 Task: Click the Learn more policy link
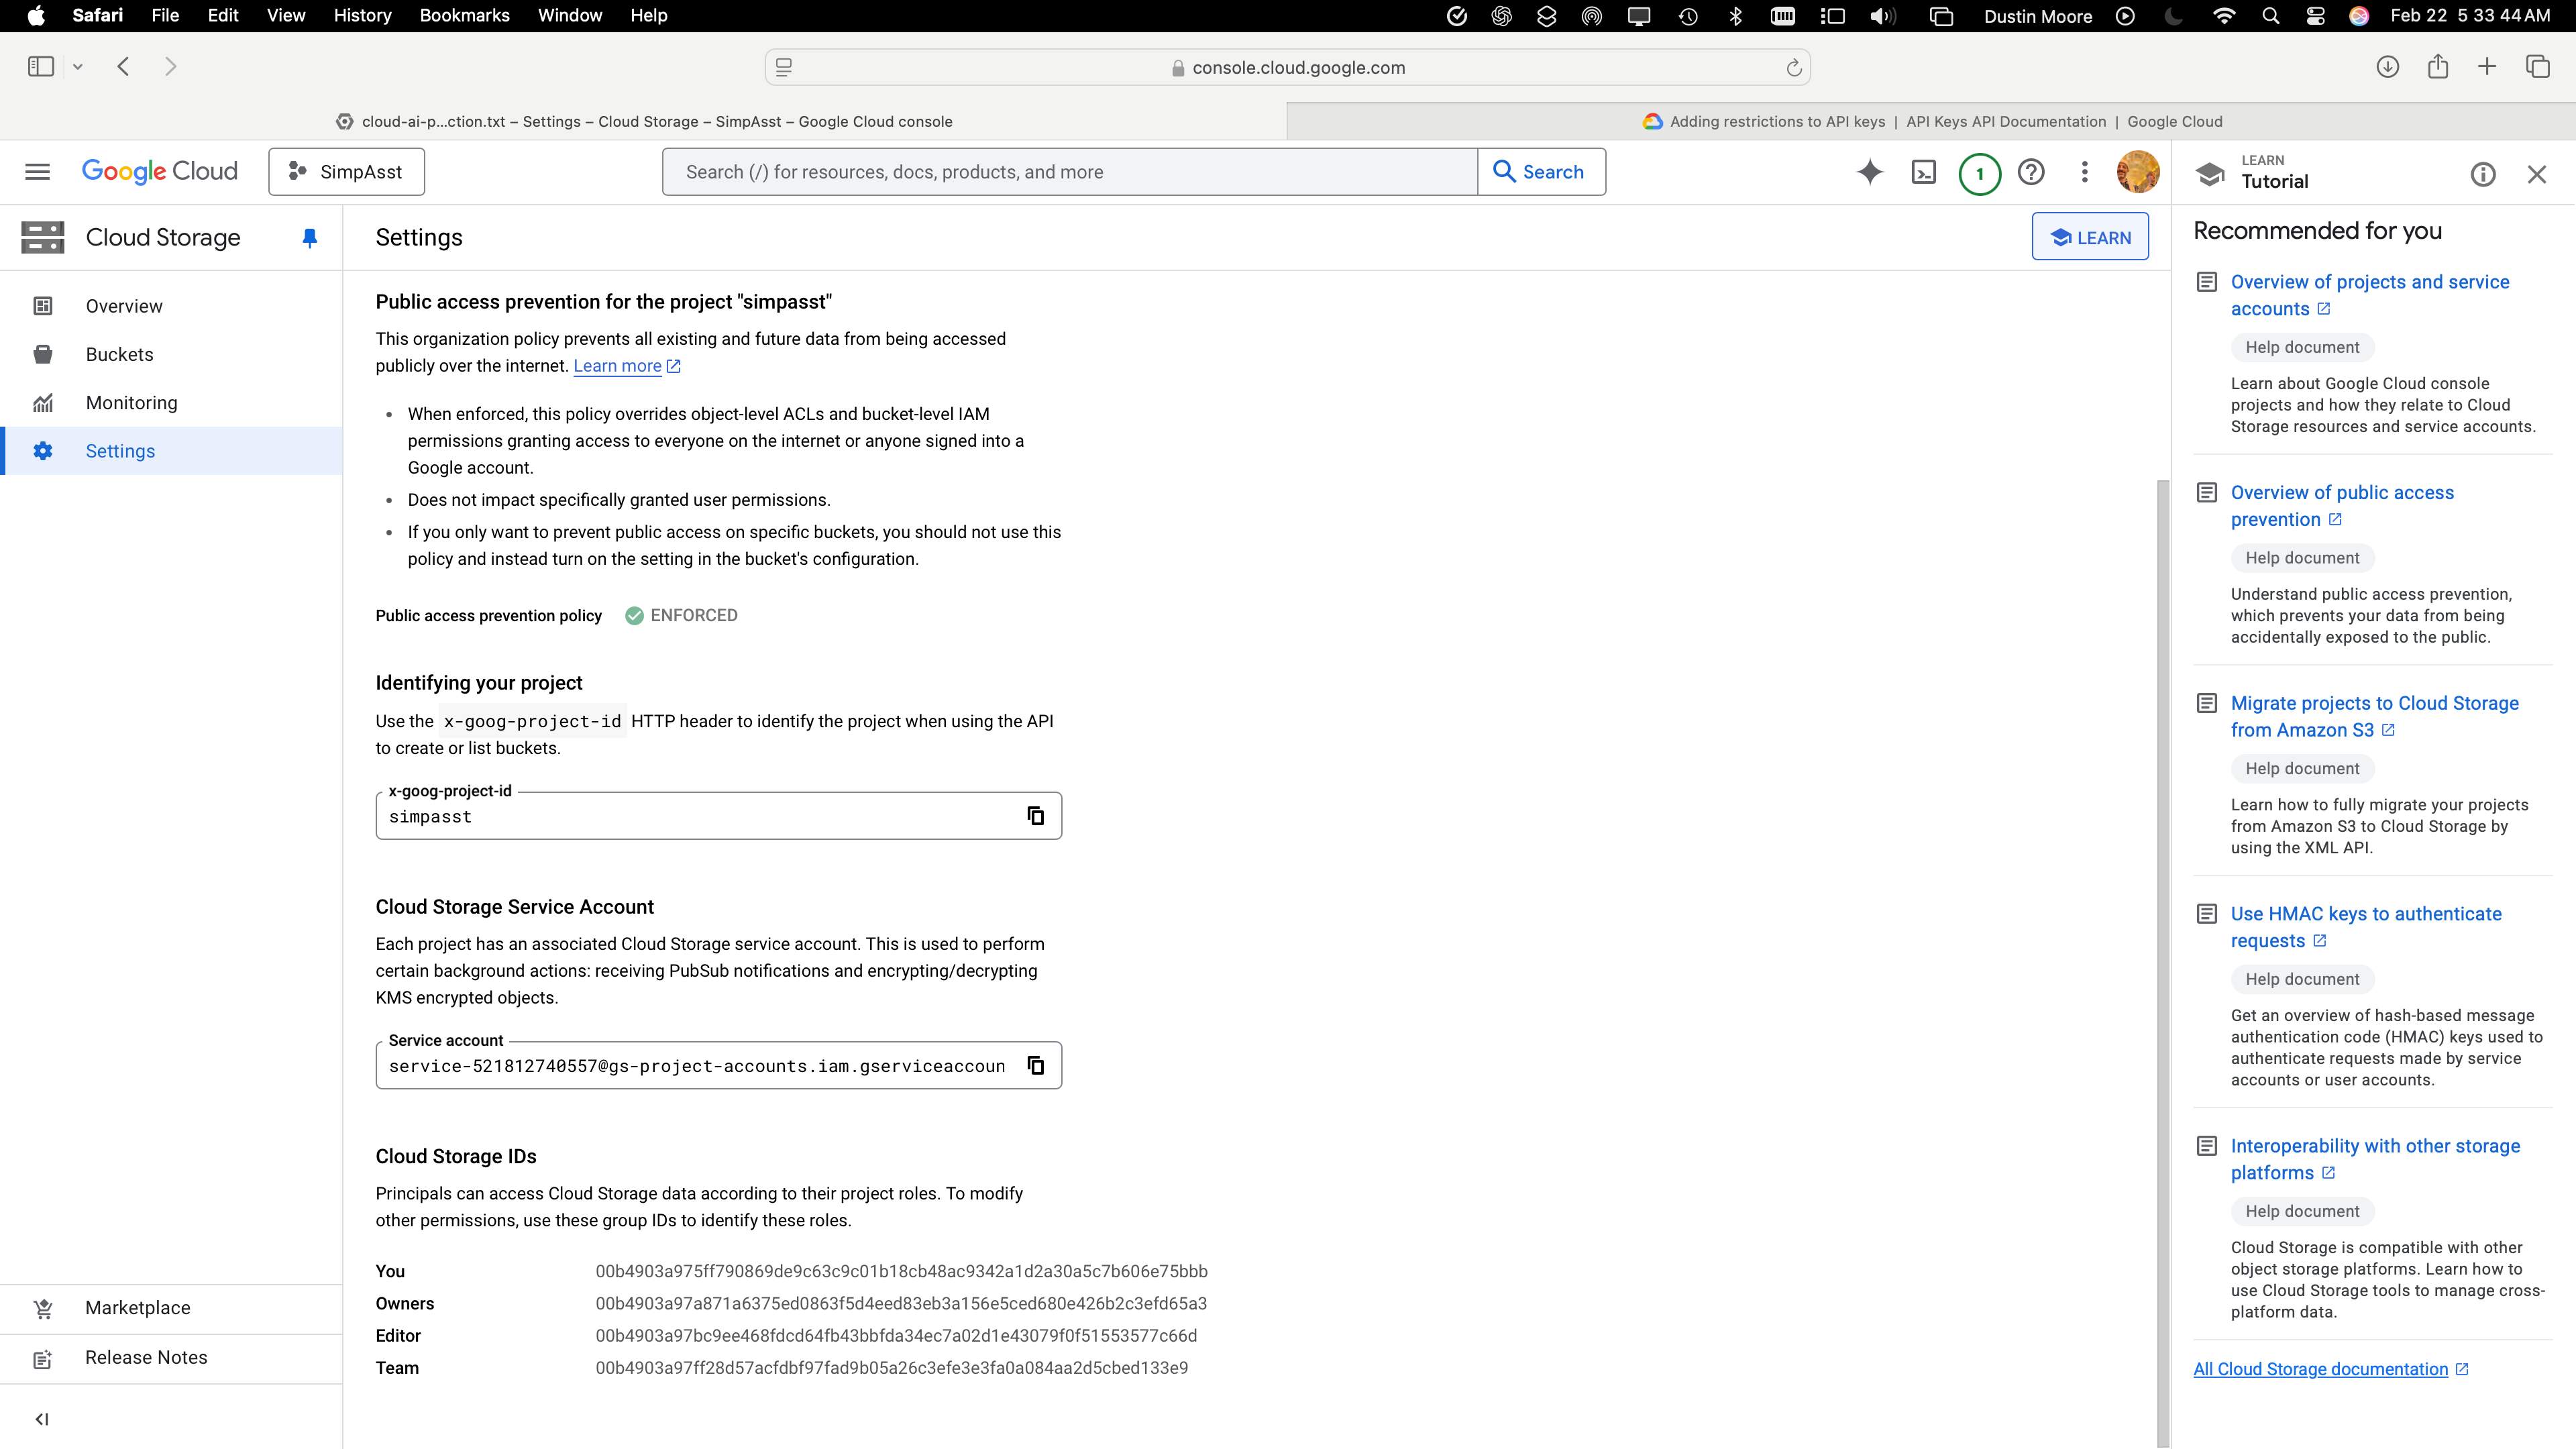click(x=617, y=366)
